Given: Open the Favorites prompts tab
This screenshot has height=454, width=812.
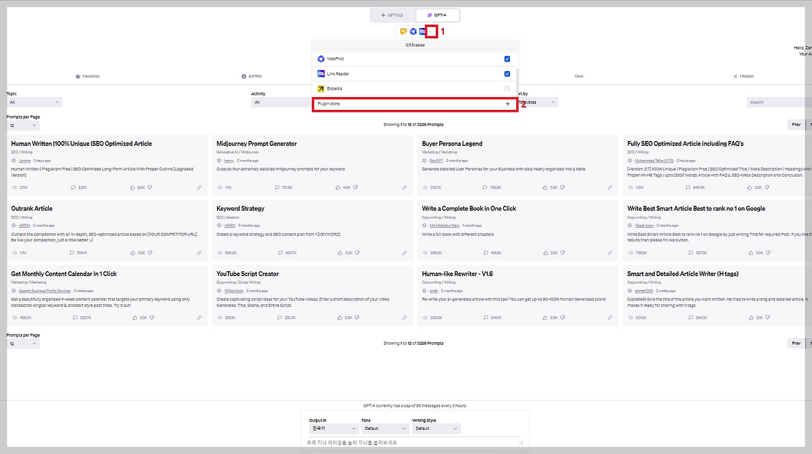Looking at the screenshot, I should (88, 76).
